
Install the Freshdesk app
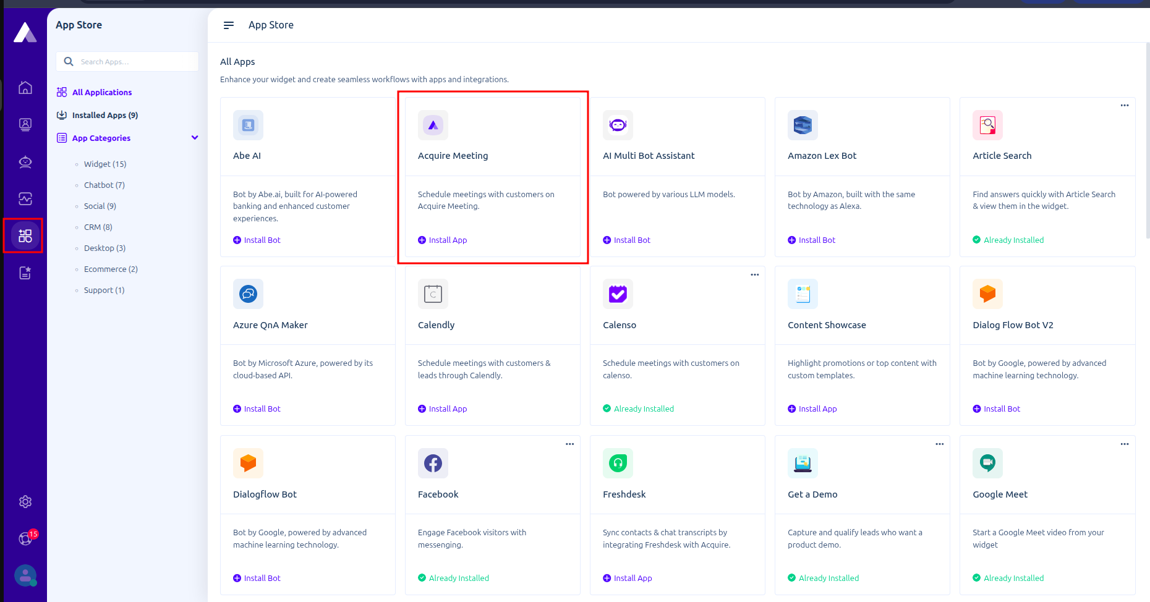(628, 579)
